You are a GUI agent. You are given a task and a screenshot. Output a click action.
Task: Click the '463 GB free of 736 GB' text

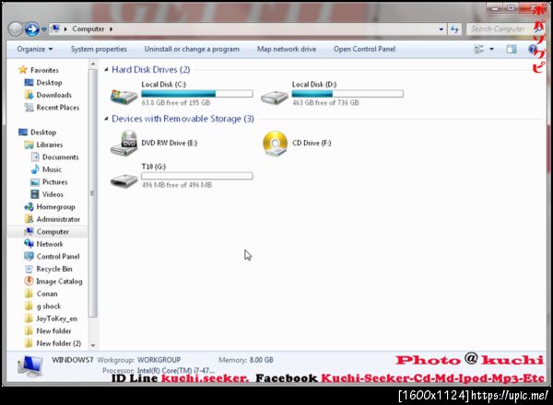click(325, 103)
